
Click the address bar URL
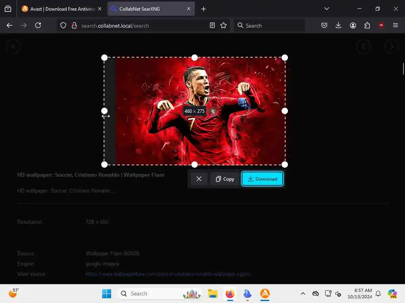click(115, 26)
